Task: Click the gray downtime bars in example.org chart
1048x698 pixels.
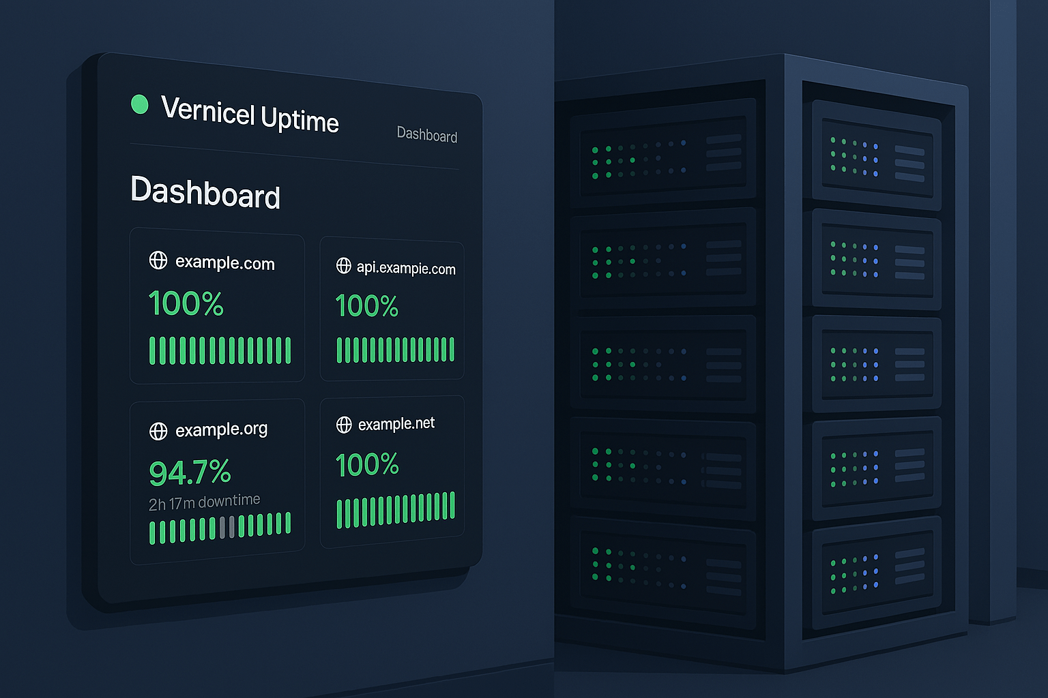Action: coord(227,528)
